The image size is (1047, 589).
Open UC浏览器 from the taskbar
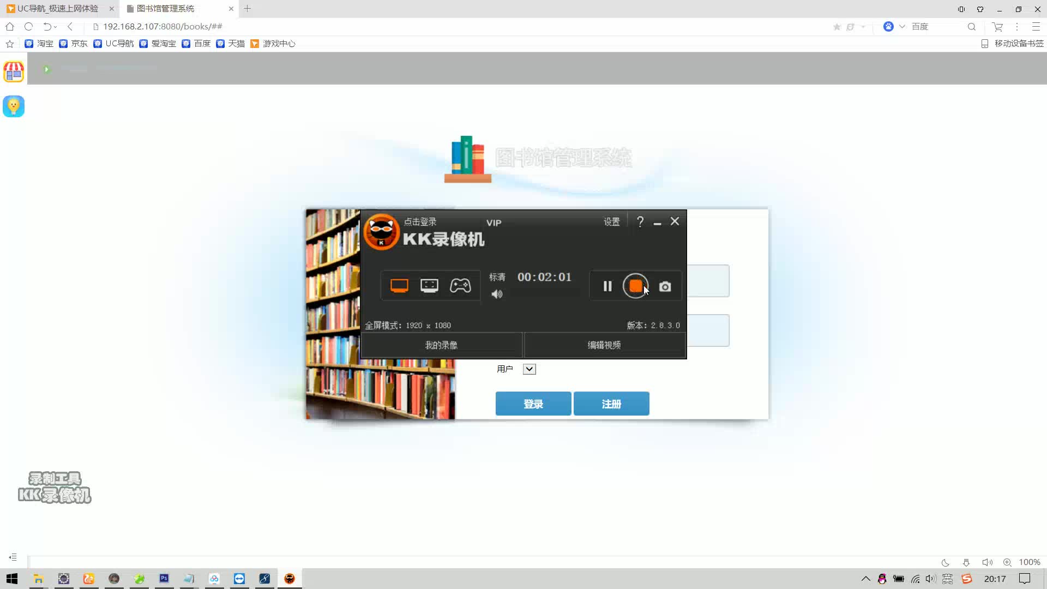pos(89,578)
